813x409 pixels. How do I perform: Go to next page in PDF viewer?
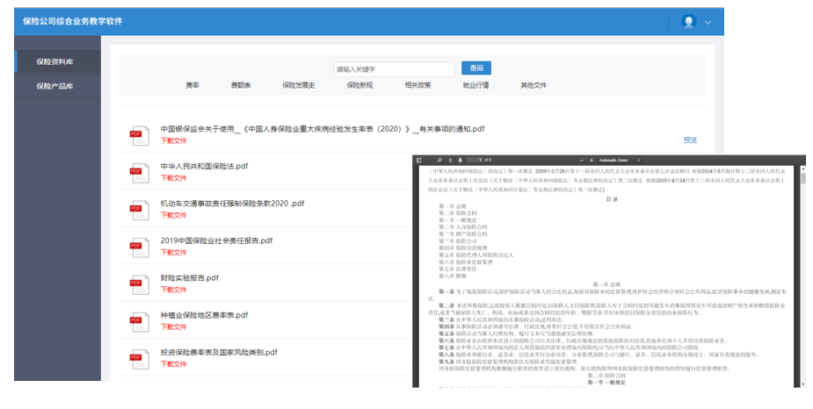[460, 161]
